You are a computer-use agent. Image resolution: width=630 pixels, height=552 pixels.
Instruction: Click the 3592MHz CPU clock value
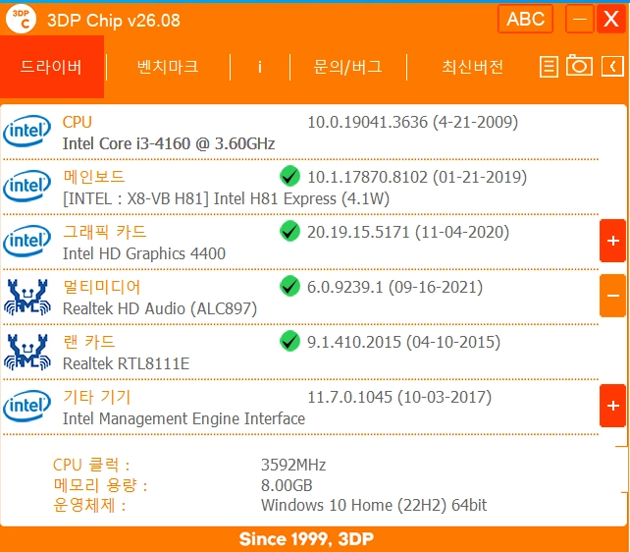coord(293,466)
